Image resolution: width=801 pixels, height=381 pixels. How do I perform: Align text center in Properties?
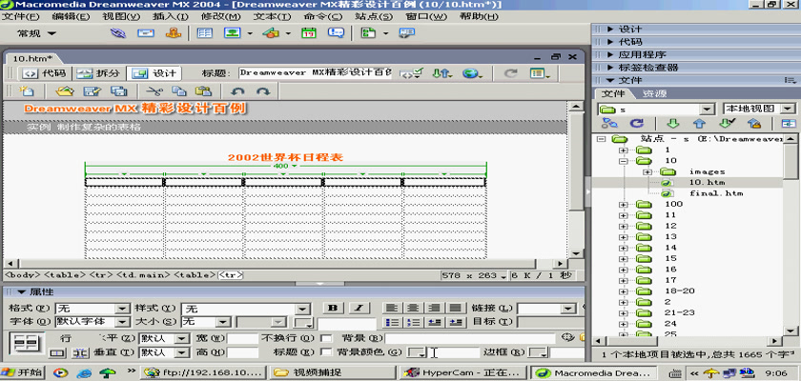click(413, 308)
